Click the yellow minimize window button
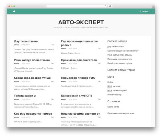Screen dimensions: 162x137 point(12,6)
